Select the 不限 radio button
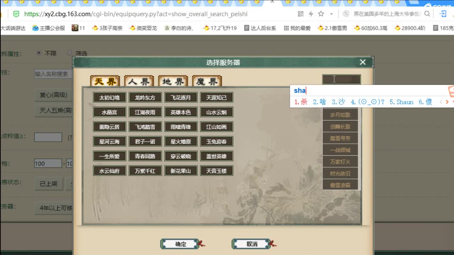Image resolution: width=454 pixels, height=255 pixels. pos(39,53)
